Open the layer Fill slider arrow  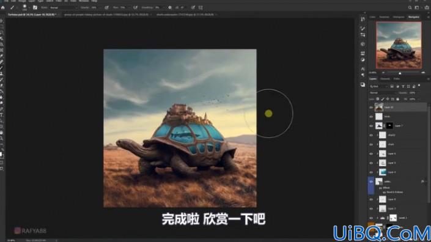[419, 99]
